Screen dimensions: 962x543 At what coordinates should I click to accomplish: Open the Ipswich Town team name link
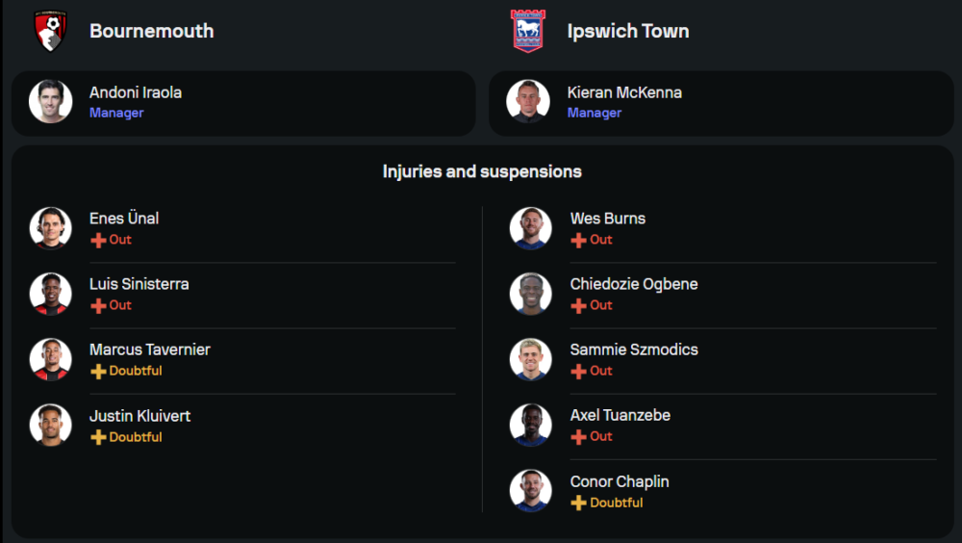point(627,31)
